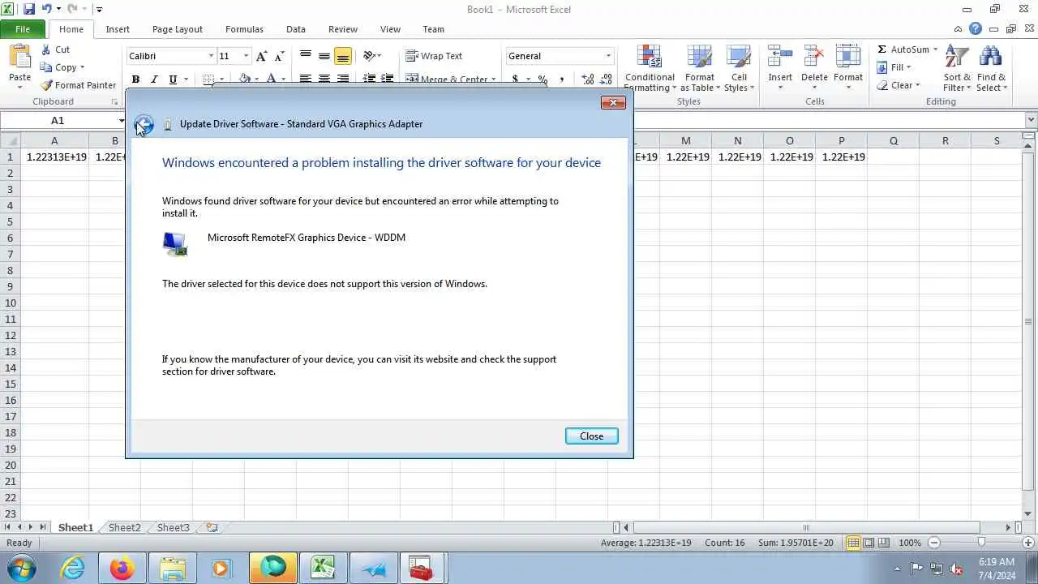1038x584 pixels.
Task: Open Excel Help question mark icon
Action: (x=976, y=29)
